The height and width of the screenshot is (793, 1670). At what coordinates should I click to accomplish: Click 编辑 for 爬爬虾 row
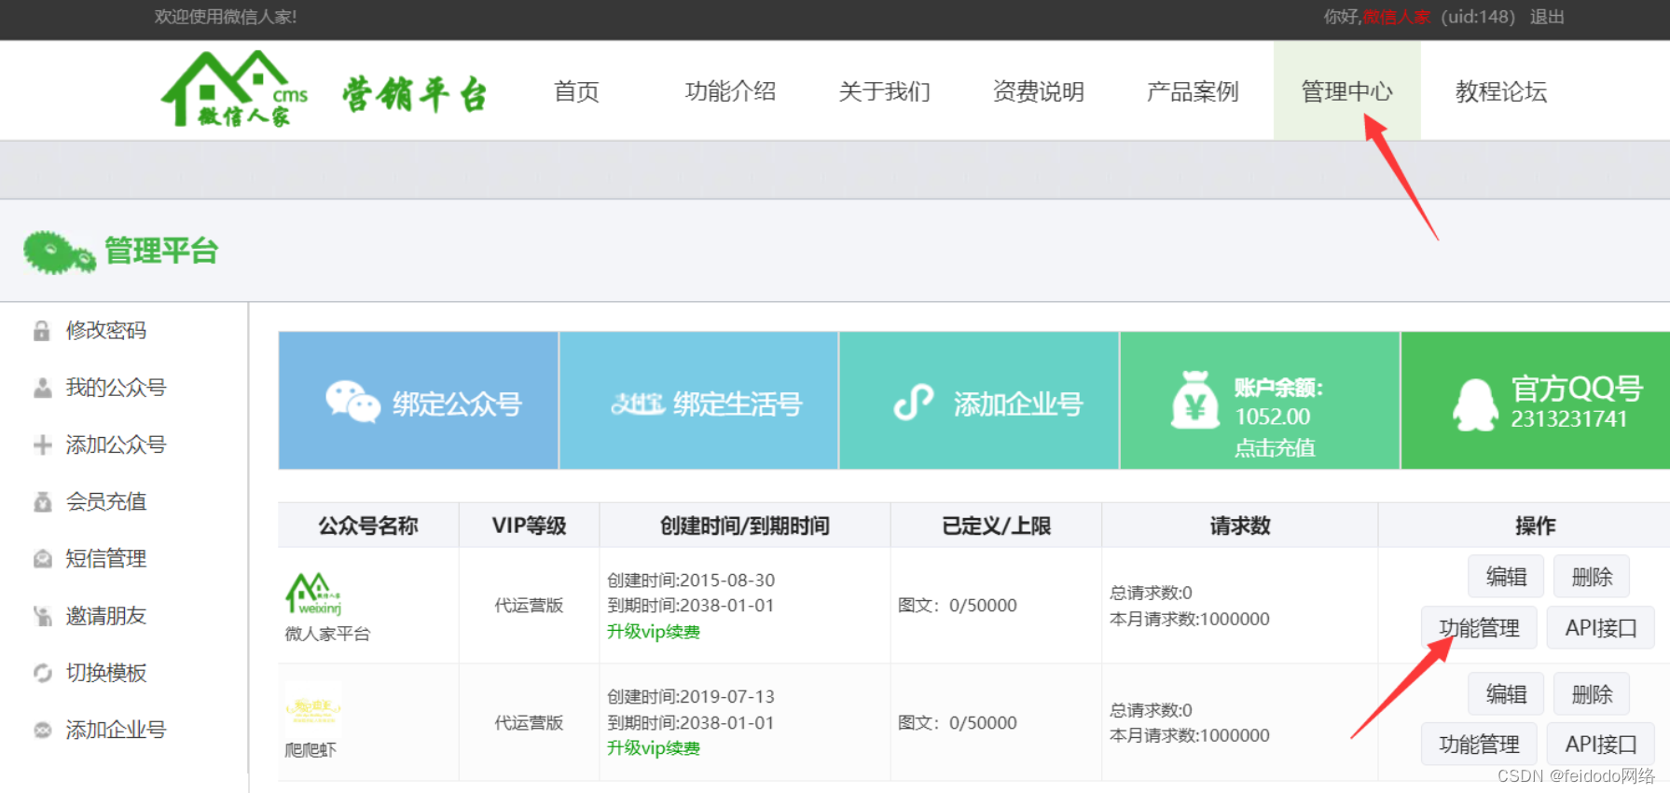click(1506, 694)
